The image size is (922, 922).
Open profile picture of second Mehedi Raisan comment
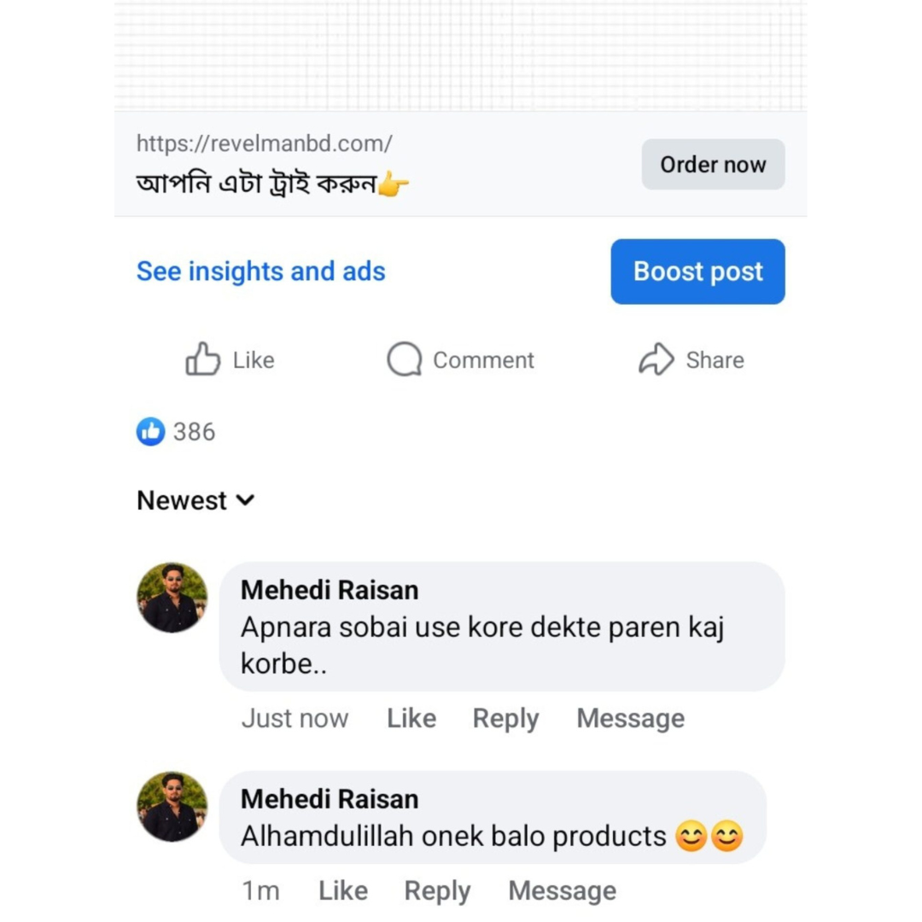[x=172, y=807]
